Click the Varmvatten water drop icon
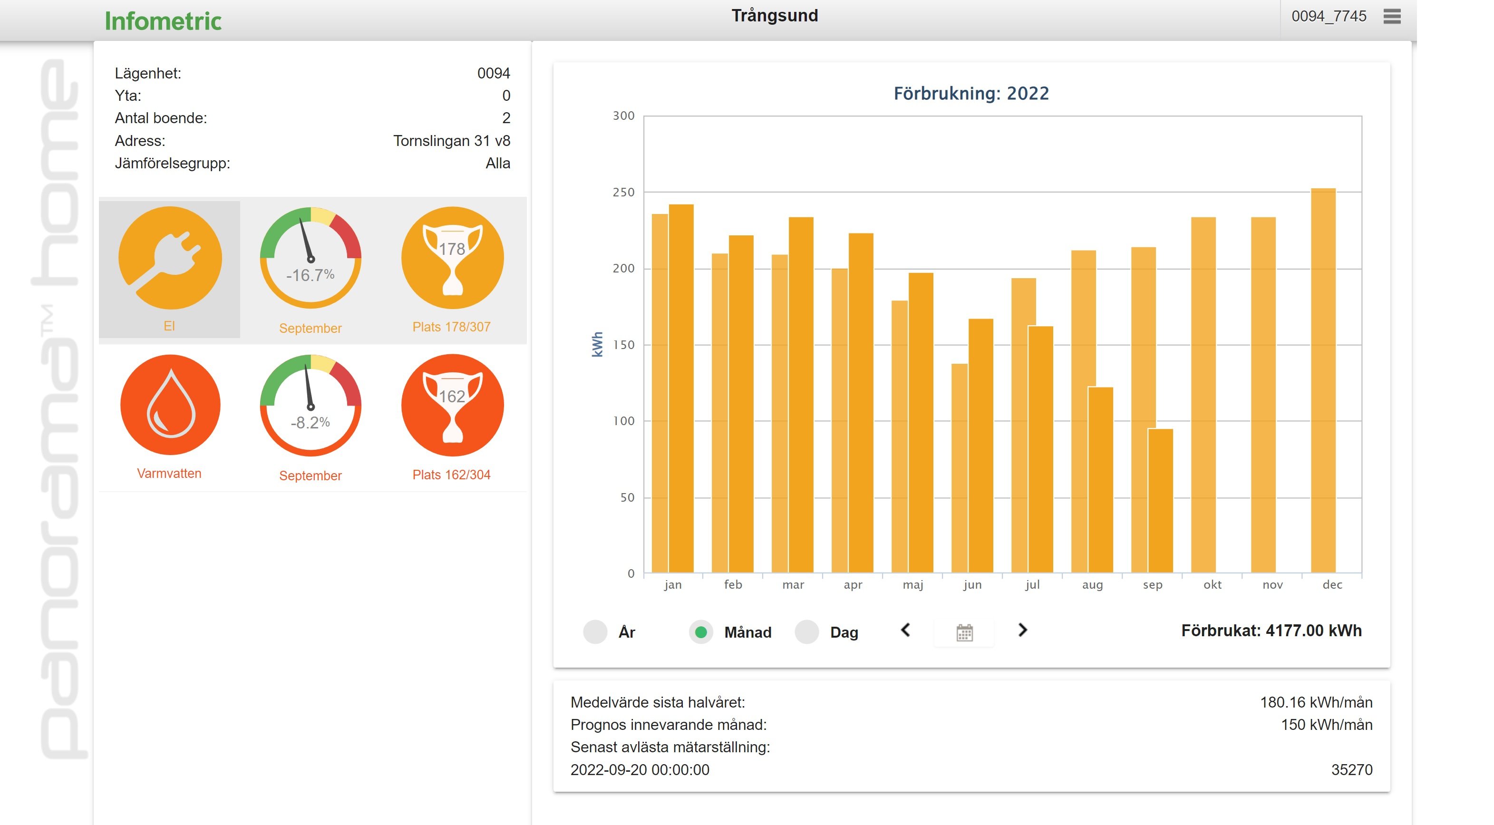Image resolution: width=1494 pixels, height=825 pixels. pyautogui.click(x=170, y=405)
